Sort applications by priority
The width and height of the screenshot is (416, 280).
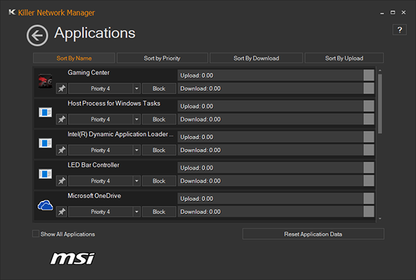tap(162, 58)
